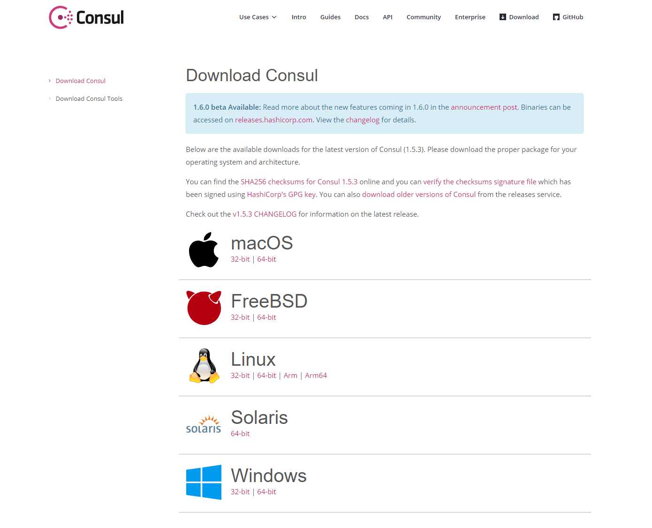Click the FreeBSD heading text
The height and width of the screenshot is (528, 652).
(x=269, y=301)
